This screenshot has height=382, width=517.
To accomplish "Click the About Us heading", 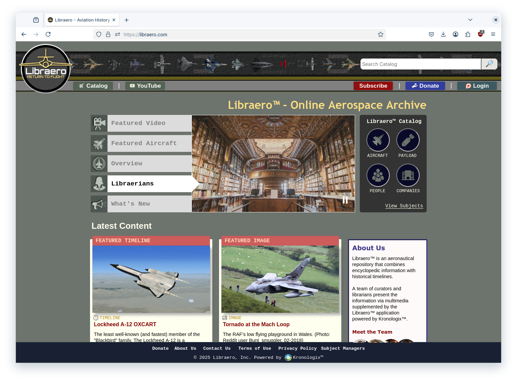I will coord(369,248).
